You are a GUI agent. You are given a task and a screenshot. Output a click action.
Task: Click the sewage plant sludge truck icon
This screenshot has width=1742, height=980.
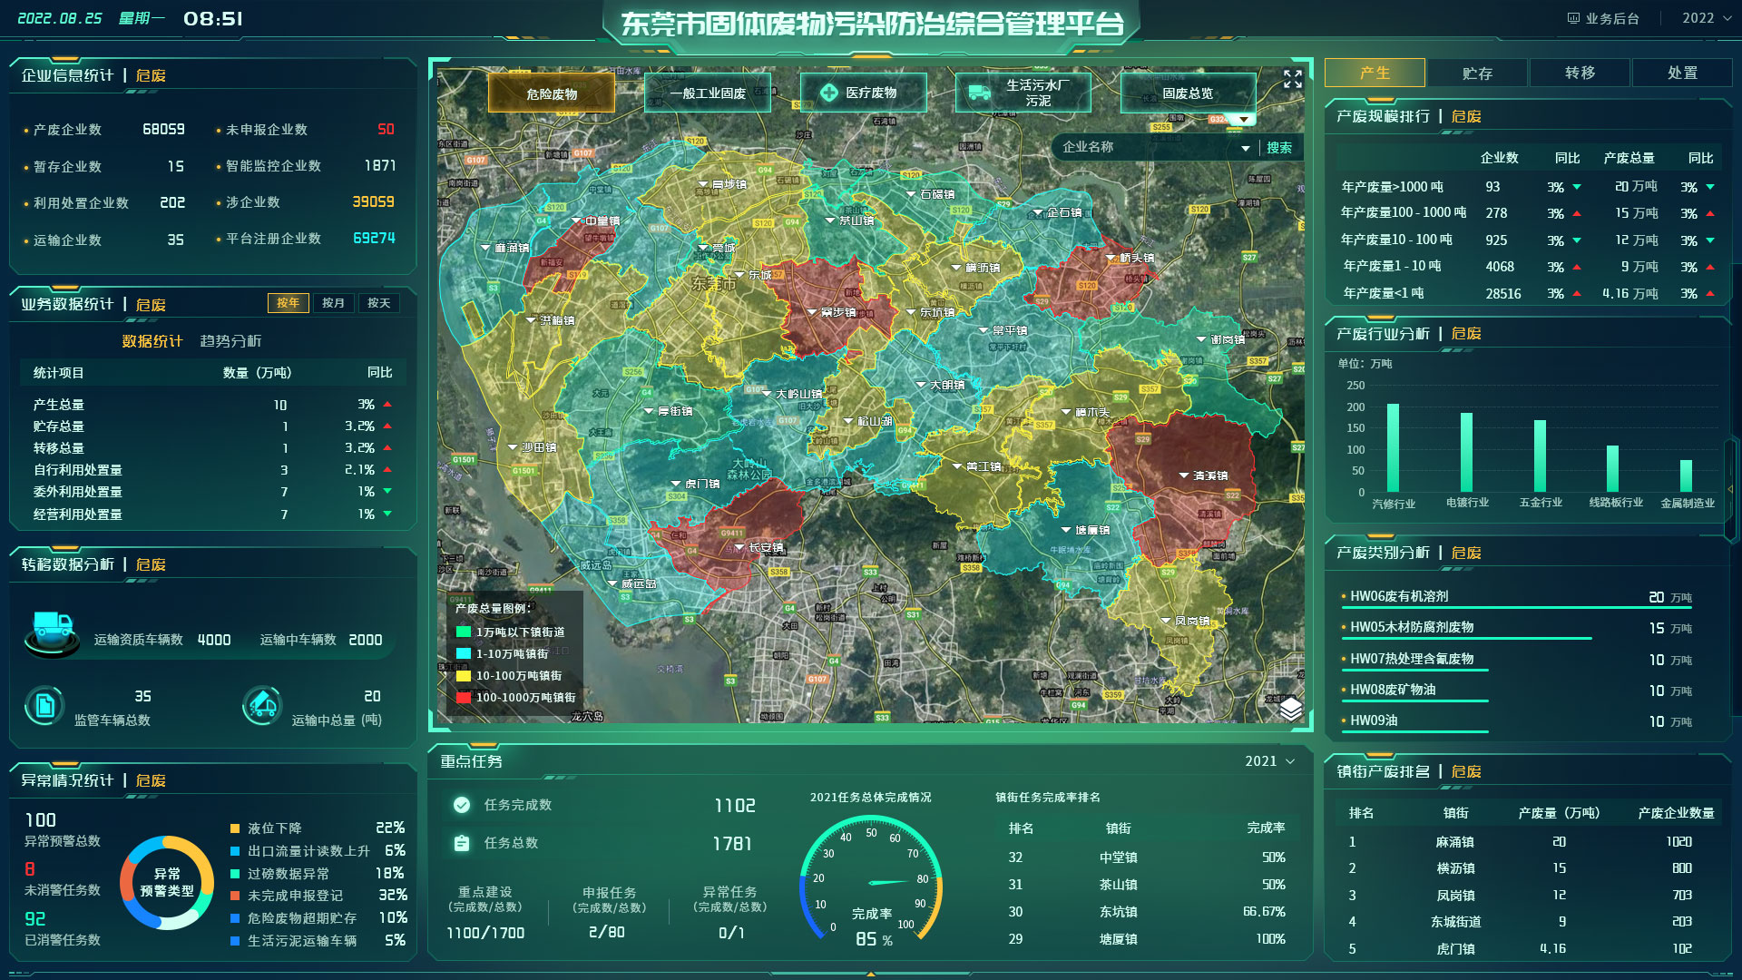tap(980, 93)
